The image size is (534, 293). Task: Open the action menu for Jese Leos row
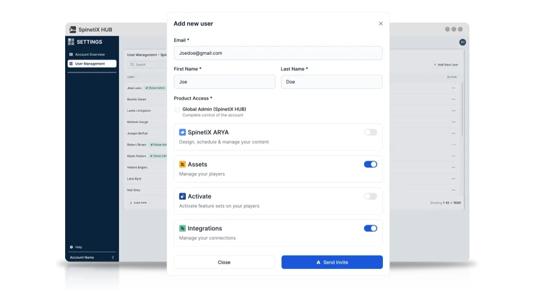[453, 88]
